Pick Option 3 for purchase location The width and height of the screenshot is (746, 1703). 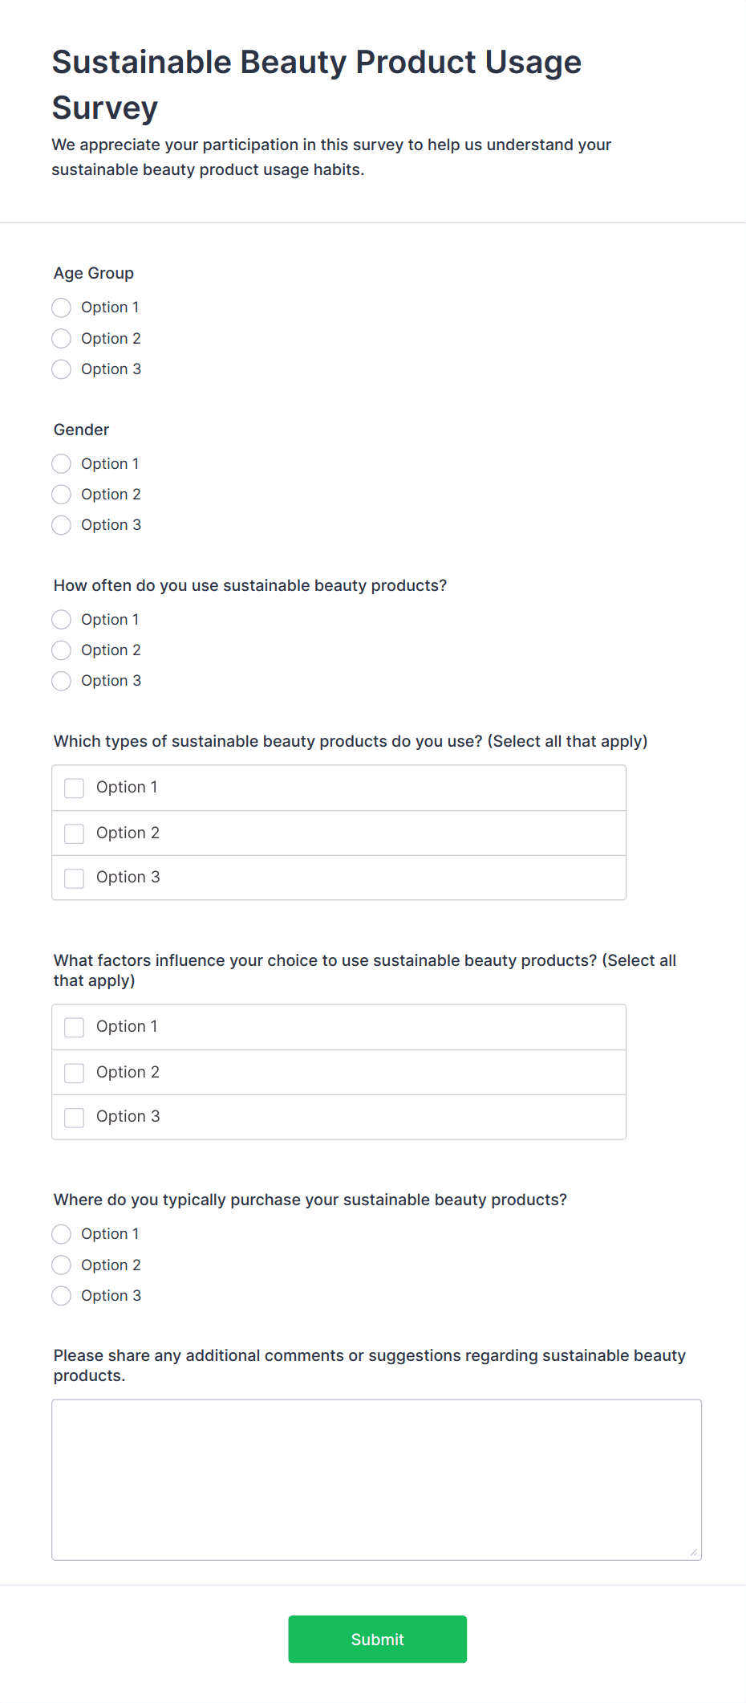[x=62, y=1296]
